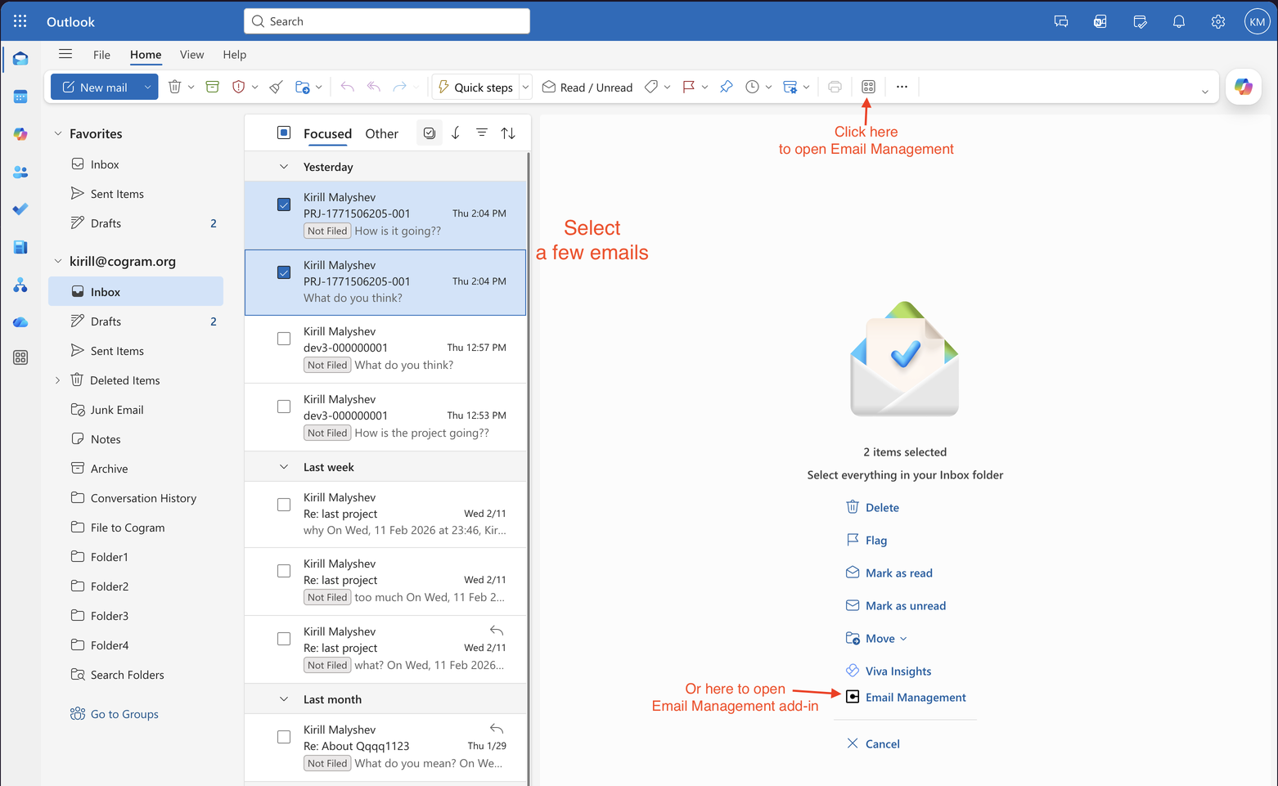
Task: Click the New mail button
Action: 95,87
